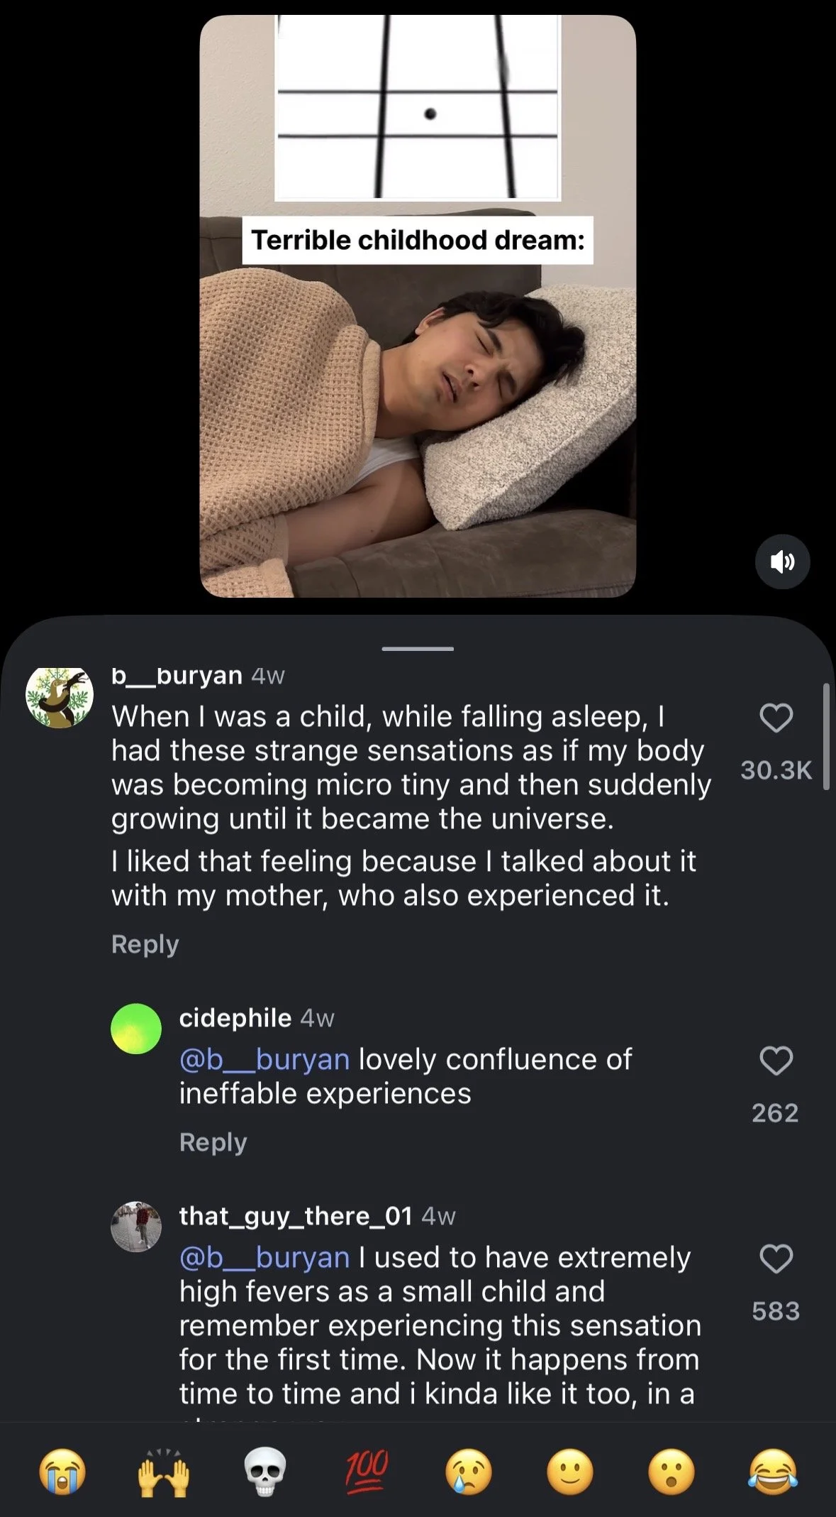Grab the comments sheet drag handle
This screenshot has width=836, height=1517.
point(418,648)
